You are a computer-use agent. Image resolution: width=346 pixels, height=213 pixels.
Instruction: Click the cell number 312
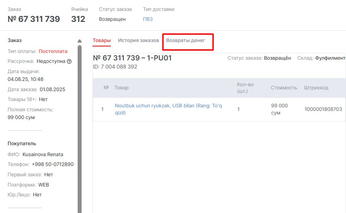78,19
